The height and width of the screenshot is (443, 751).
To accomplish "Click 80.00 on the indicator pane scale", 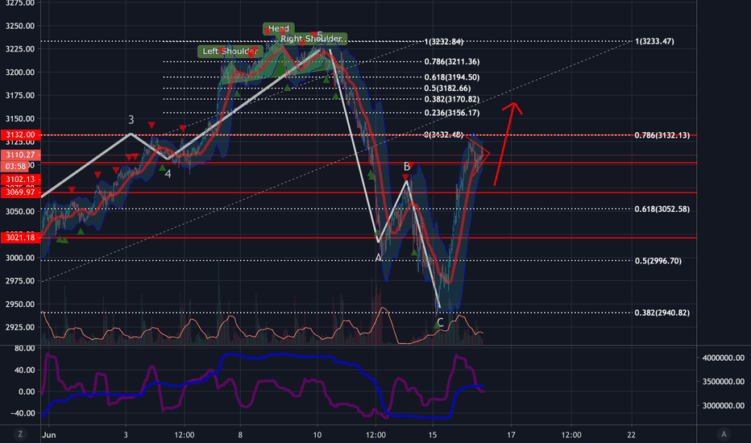I will [x=24, y=348].
